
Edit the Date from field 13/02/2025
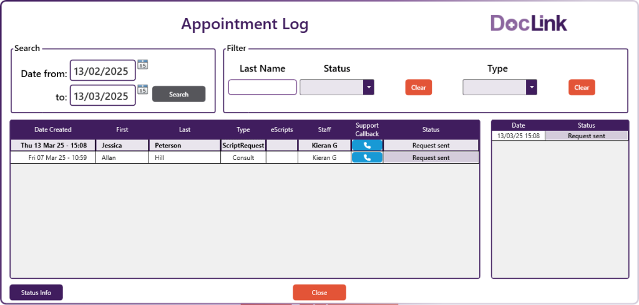tap(103, 71)
